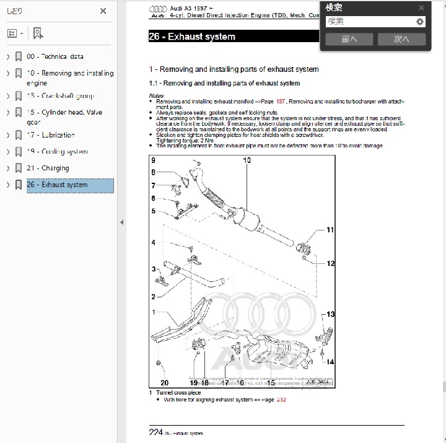Expand the 13 - Crankshaft group bookmark
Image resolution: width=446 pixels, height=443 pixels.
point(8,96)
